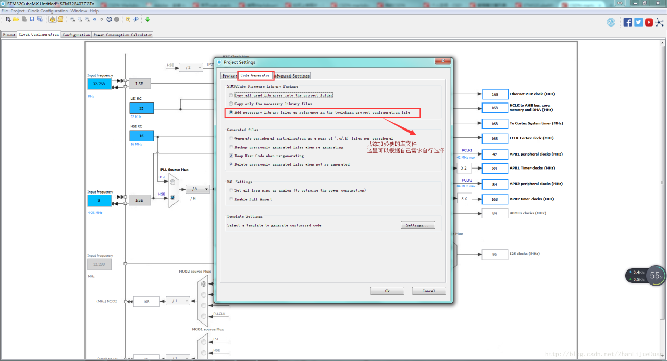Uncheck Delete previously generated files option
The image size is (667, 361).
231,164
